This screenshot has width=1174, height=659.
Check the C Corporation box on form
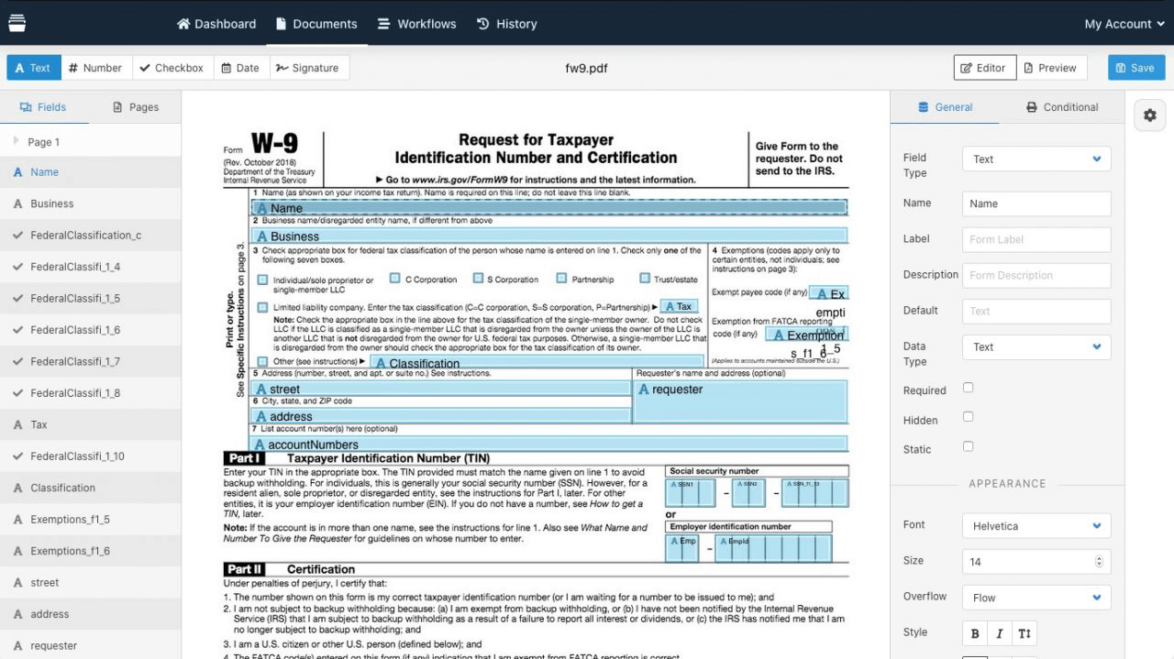coord(394,279)
